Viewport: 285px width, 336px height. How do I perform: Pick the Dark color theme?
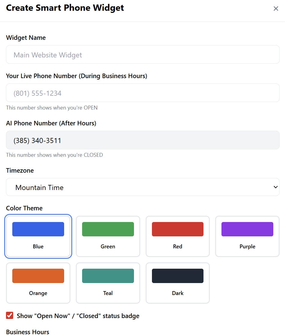click(x=178, y=283)
